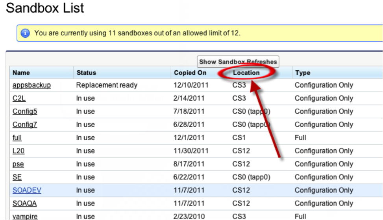Screen dimensions: 383x220
Task: Click the Copied On column header
Action: coord(190,73)
